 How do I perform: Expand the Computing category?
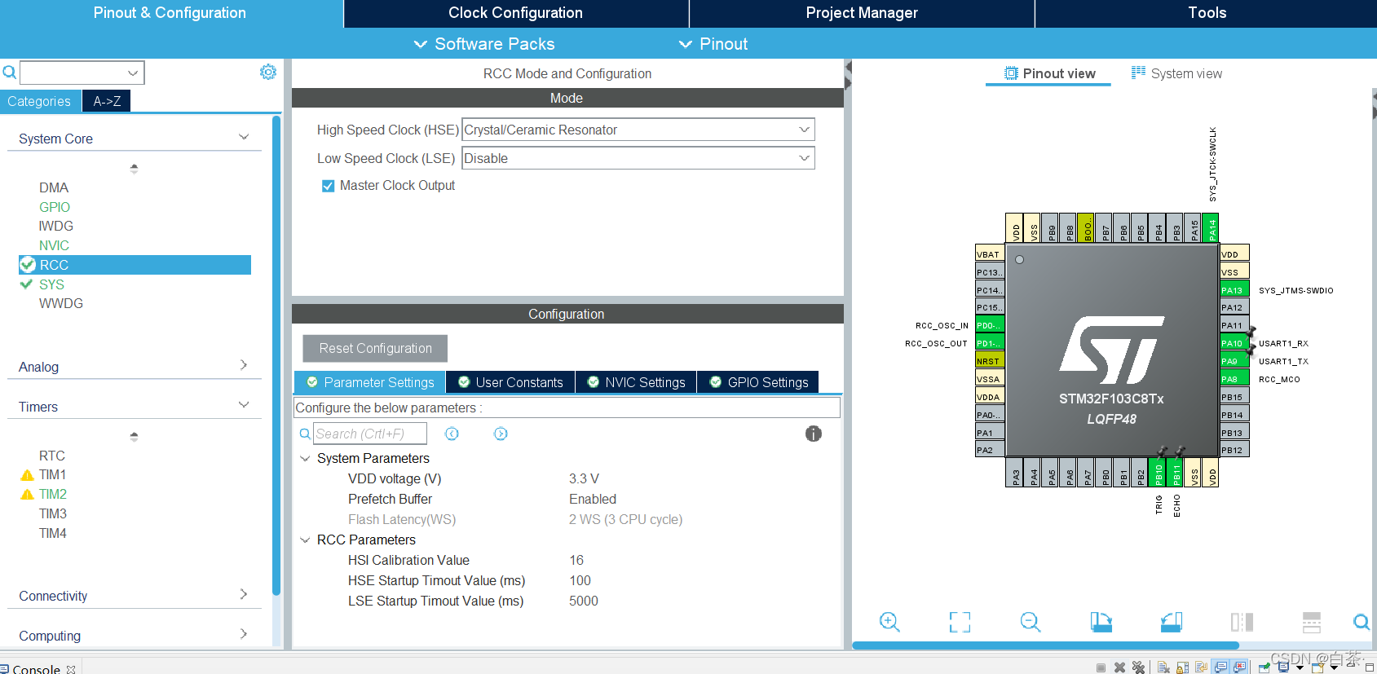(243, 634)
